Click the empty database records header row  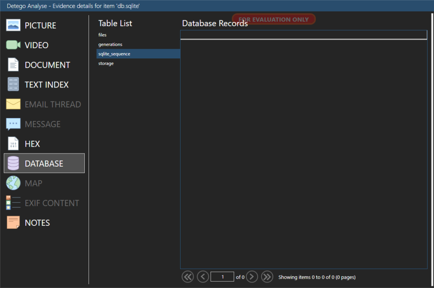pyautogui.click(x=303, y=35)
